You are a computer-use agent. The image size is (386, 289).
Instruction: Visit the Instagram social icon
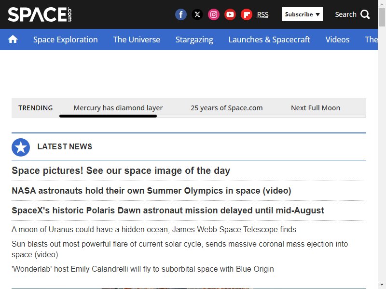tap(214, 14)
